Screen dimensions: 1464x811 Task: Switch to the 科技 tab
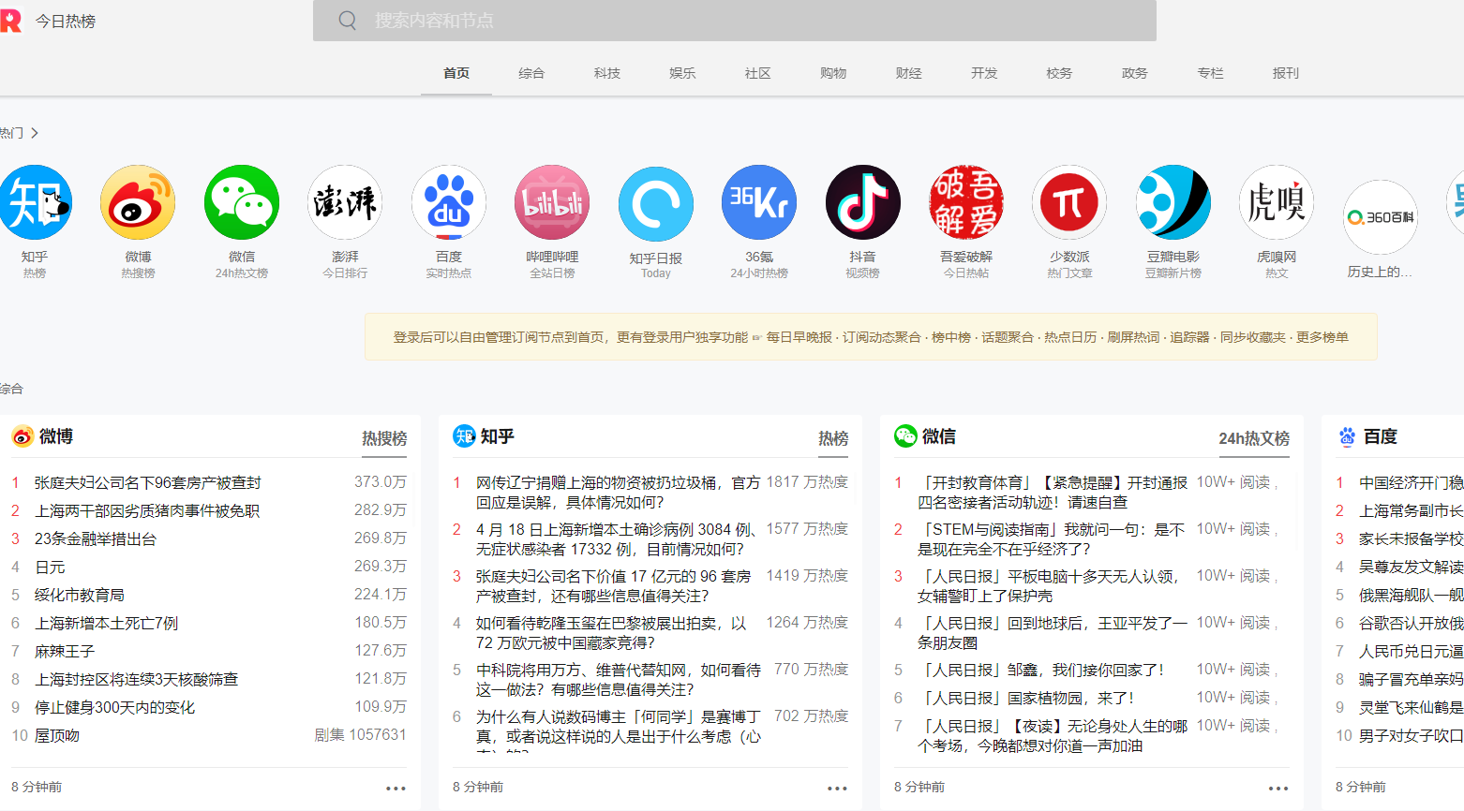point(607,73)
